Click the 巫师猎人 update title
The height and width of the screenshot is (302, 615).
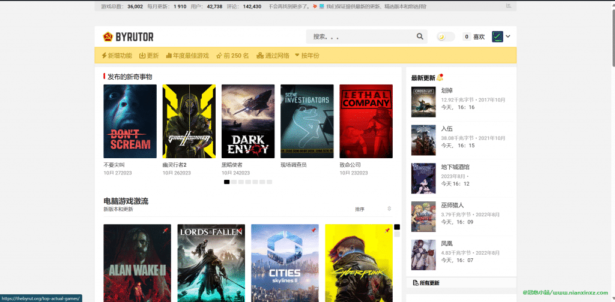tap(453, 206)
